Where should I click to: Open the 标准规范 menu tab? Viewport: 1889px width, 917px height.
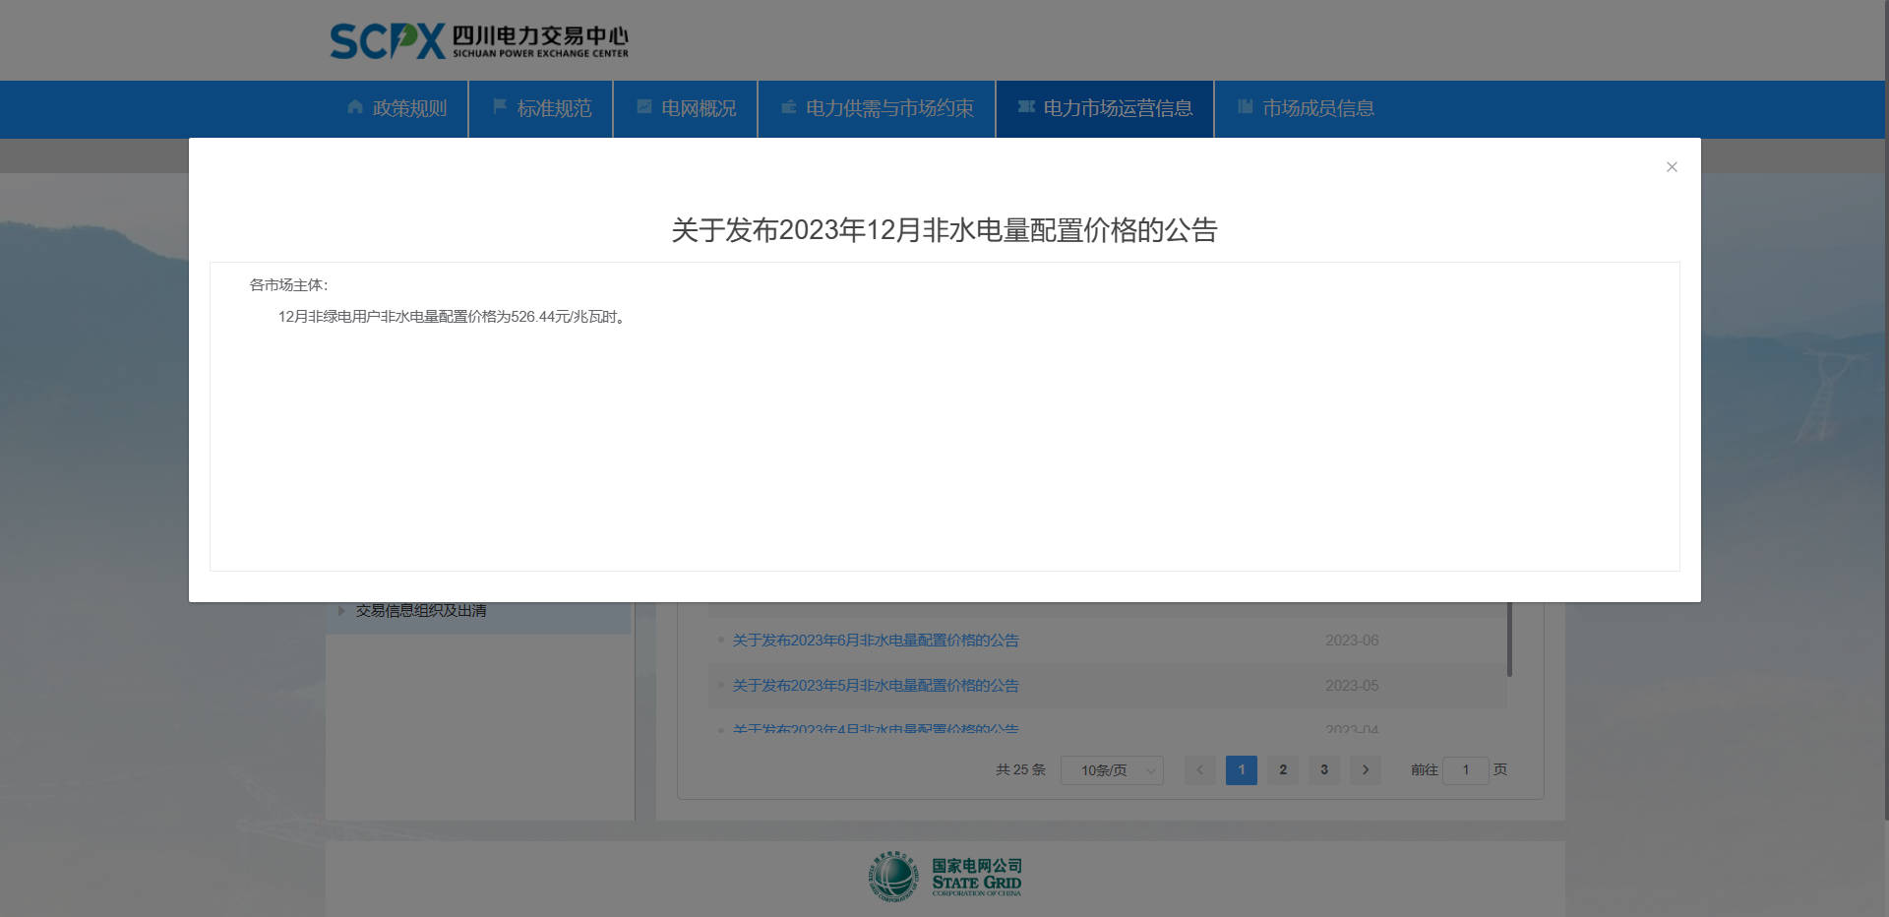(x=541, y=108)
